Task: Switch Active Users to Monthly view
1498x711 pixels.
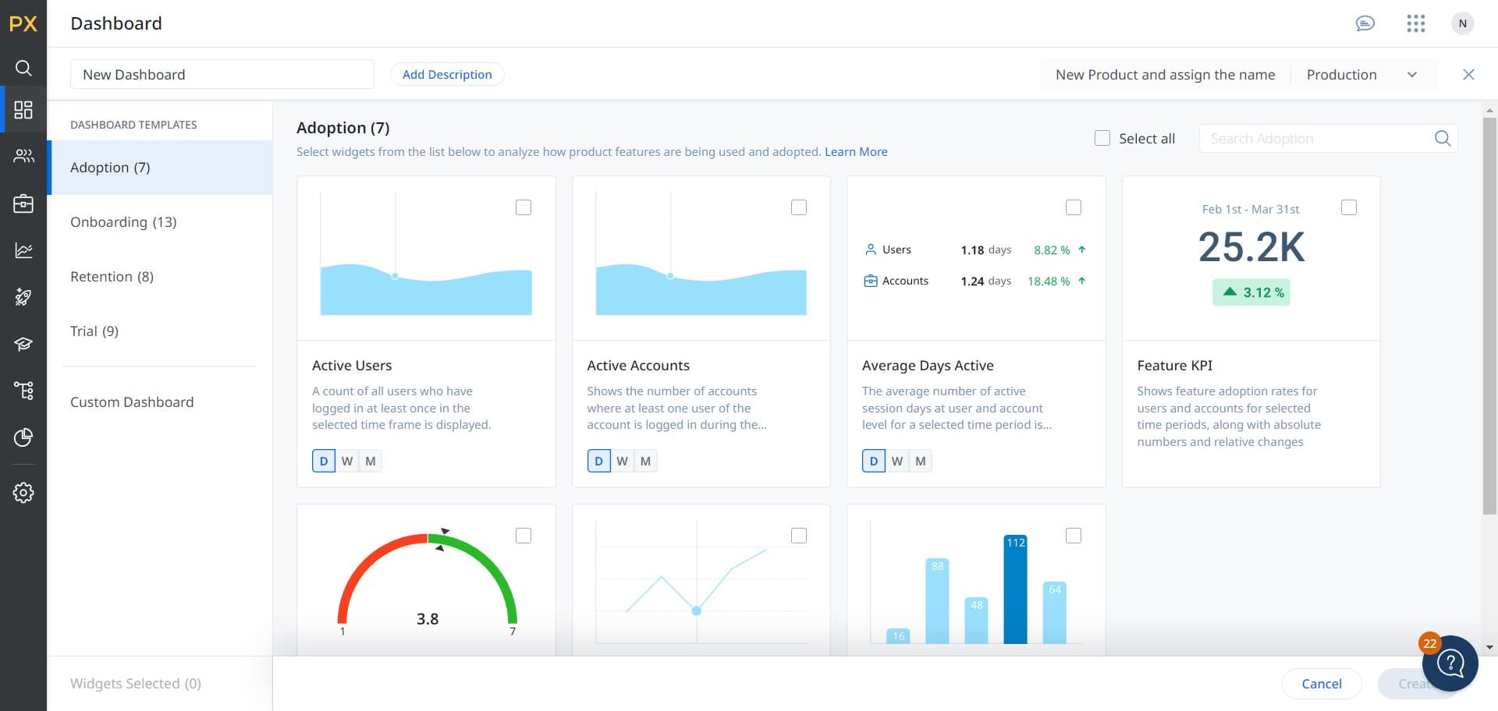Action: [371, 461]
